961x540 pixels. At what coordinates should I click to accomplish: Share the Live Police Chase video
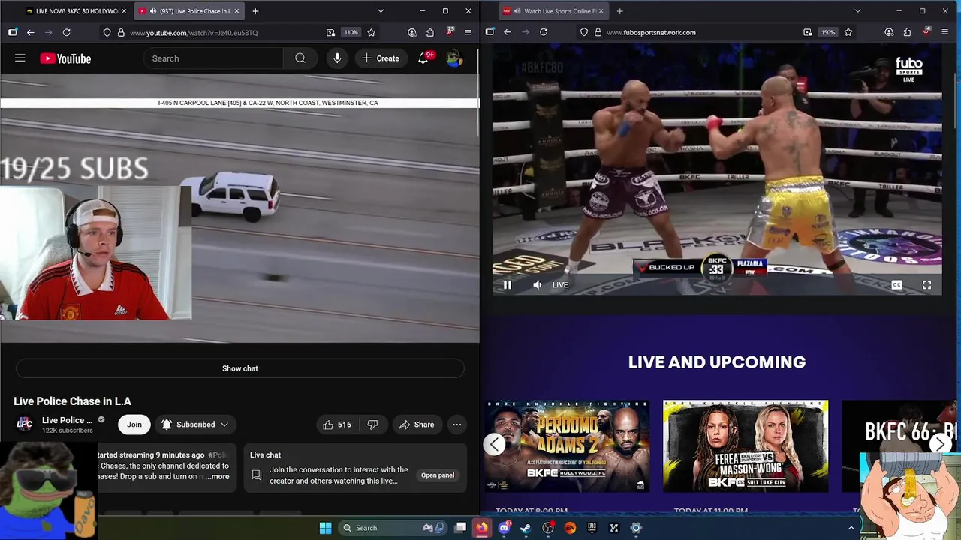tap(416, 424)
